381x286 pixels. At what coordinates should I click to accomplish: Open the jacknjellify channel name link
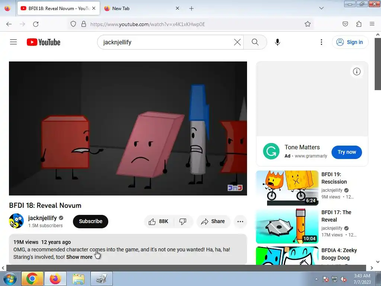42,218
